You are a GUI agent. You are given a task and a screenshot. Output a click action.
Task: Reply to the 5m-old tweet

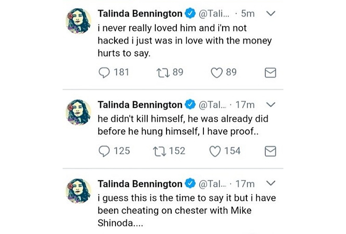[x=105, y=73]
